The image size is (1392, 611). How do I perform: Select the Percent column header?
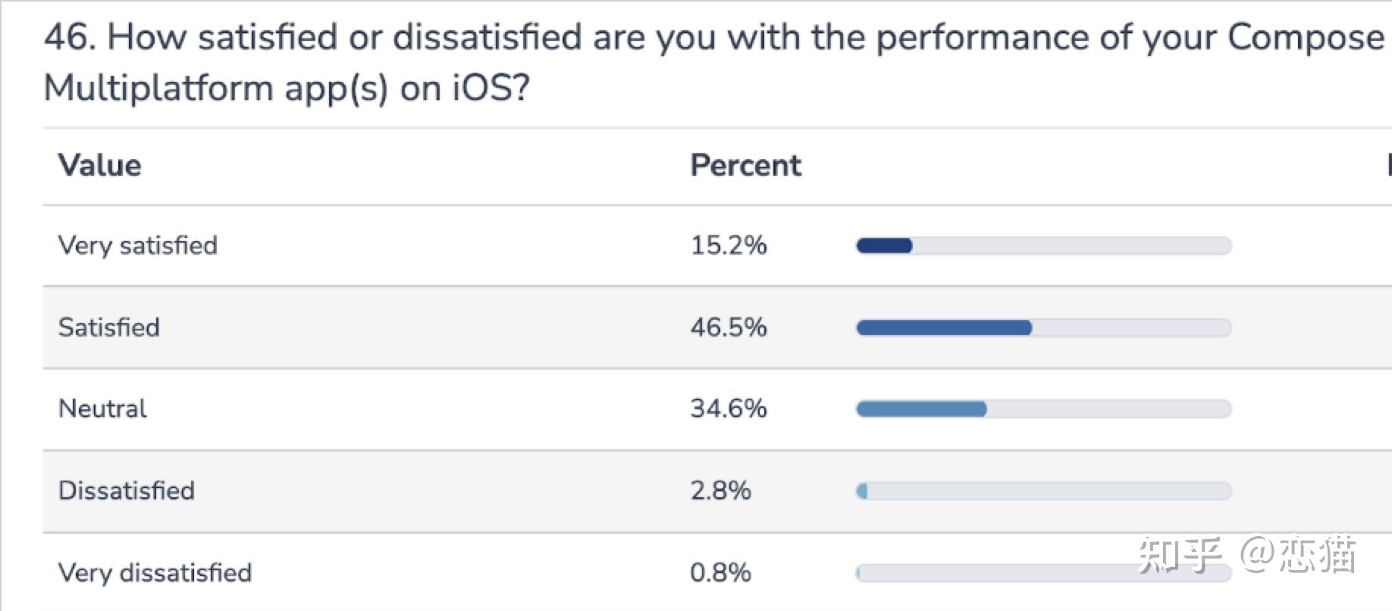[745, 165]
